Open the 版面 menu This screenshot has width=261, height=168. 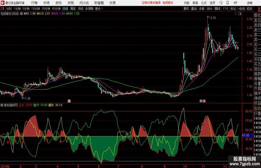pyautogui.click(x=195, y=3)
